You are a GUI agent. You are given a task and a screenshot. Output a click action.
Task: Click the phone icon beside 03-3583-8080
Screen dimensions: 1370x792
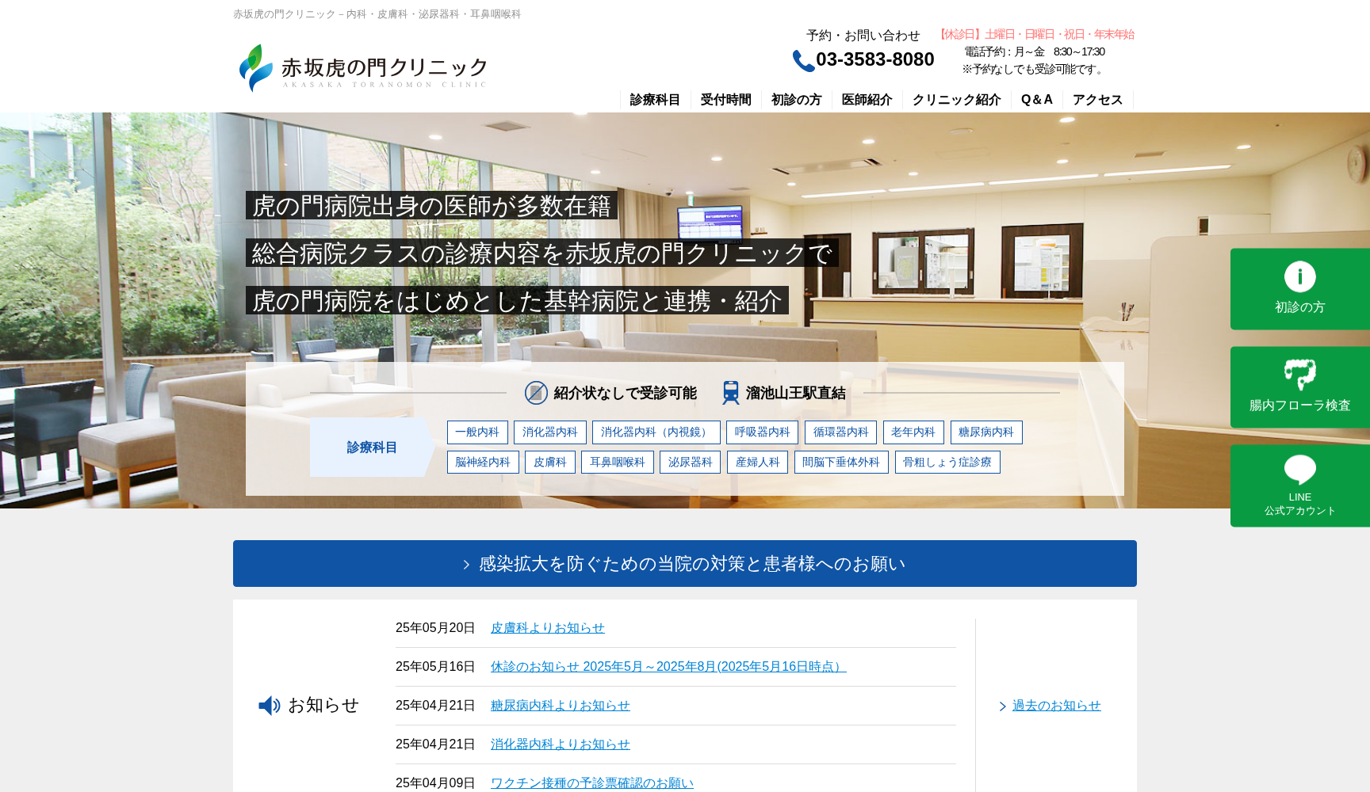(x=802, y=58)
